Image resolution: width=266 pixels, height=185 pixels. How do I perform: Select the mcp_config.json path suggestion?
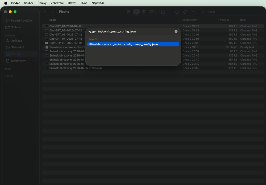click(x=133, y=44)
